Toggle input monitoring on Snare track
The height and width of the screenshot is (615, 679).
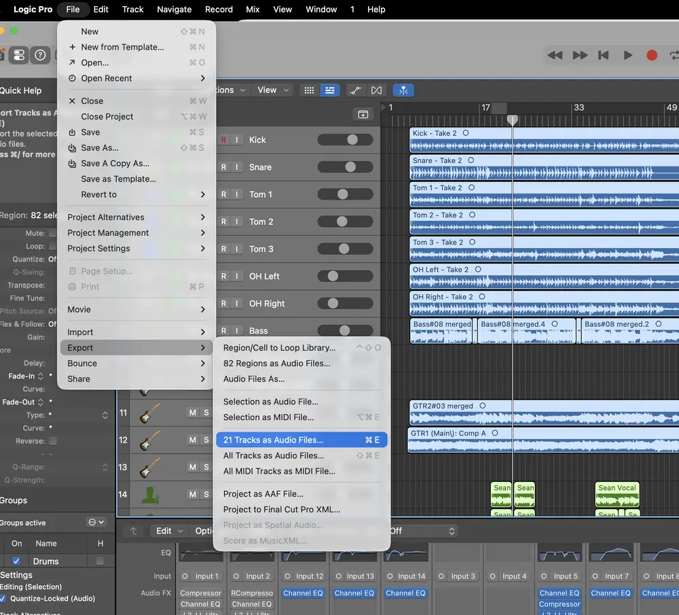point(237,167)
